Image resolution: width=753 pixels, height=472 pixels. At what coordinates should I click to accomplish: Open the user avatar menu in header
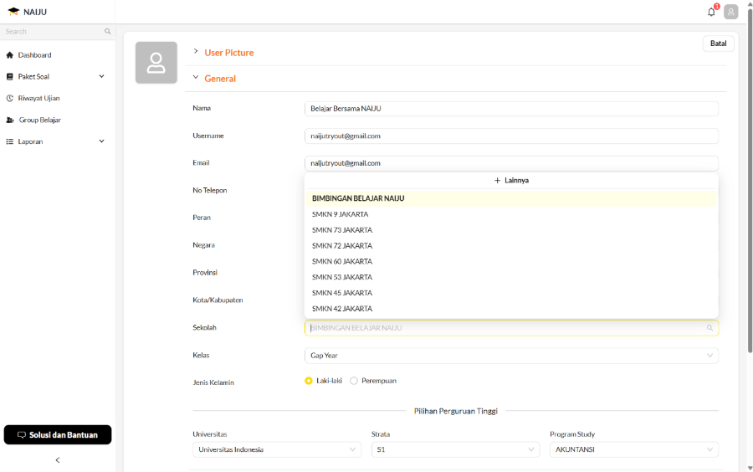pos(731,12)
